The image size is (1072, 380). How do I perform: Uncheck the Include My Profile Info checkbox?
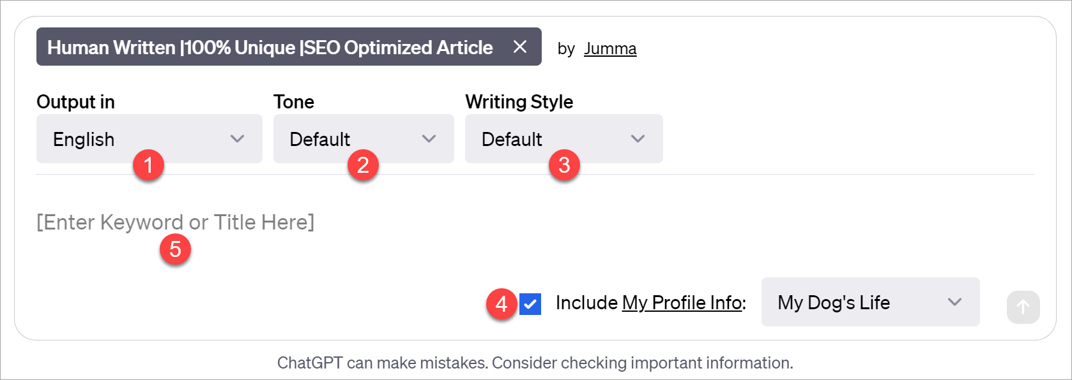(530, 304)
